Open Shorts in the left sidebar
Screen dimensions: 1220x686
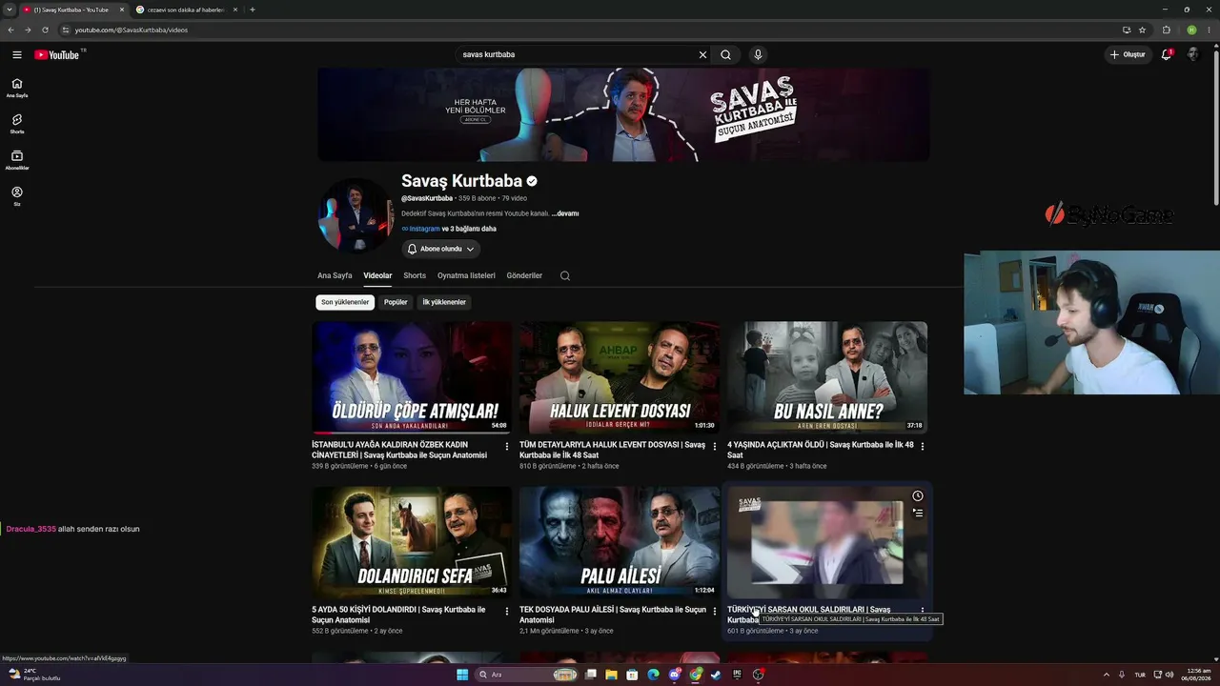click(x=17, y=124)
